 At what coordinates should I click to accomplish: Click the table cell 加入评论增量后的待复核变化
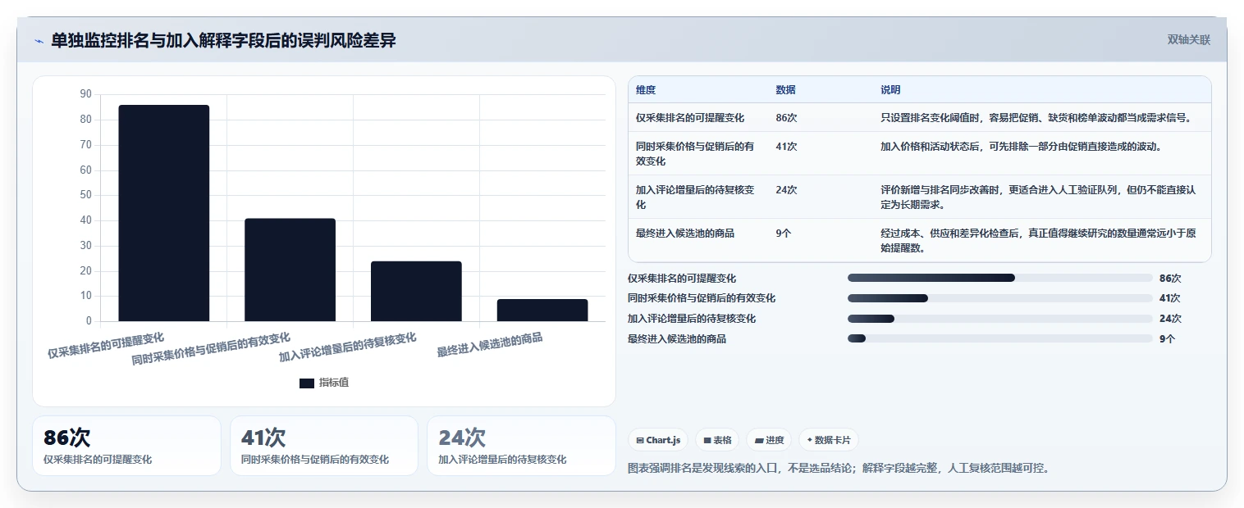[695, 197]
